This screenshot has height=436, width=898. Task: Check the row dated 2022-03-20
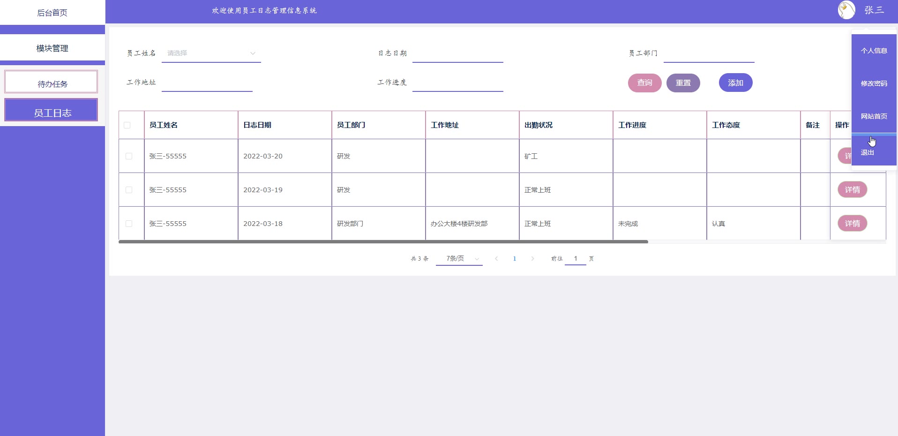click(129, 156)
